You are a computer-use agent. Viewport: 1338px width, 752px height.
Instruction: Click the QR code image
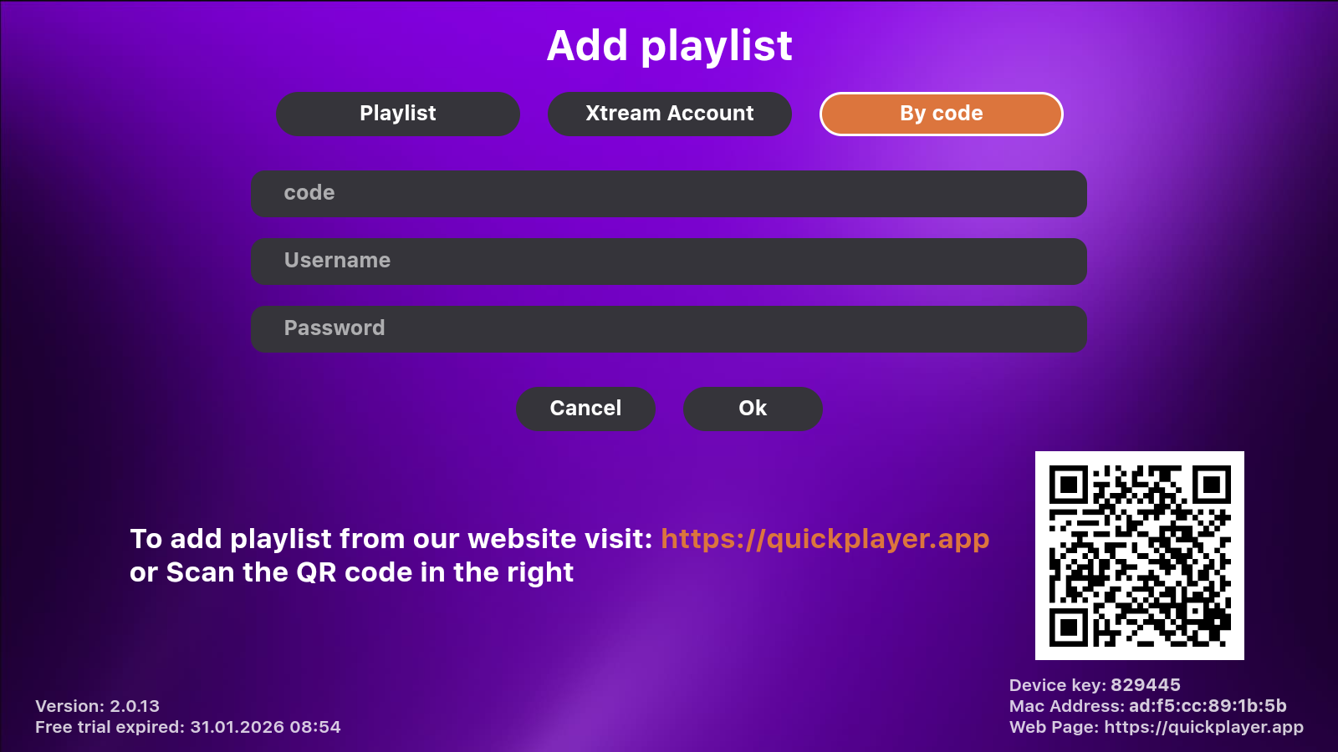point(1140,556)
